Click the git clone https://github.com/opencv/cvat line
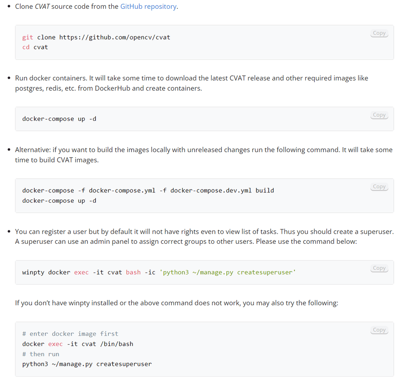Screen dimensions: 408x385 click(x=96, y=38)
